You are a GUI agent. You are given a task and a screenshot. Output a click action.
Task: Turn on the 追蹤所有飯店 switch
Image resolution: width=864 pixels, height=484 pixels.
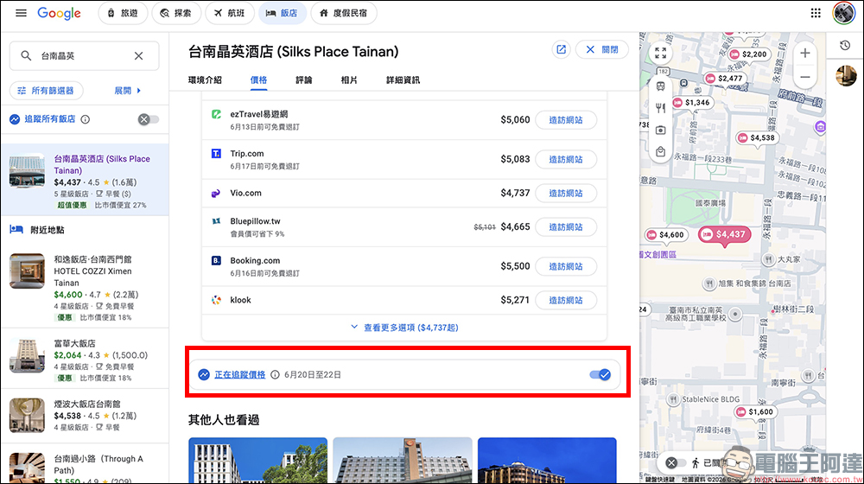(x=149, y=119)
